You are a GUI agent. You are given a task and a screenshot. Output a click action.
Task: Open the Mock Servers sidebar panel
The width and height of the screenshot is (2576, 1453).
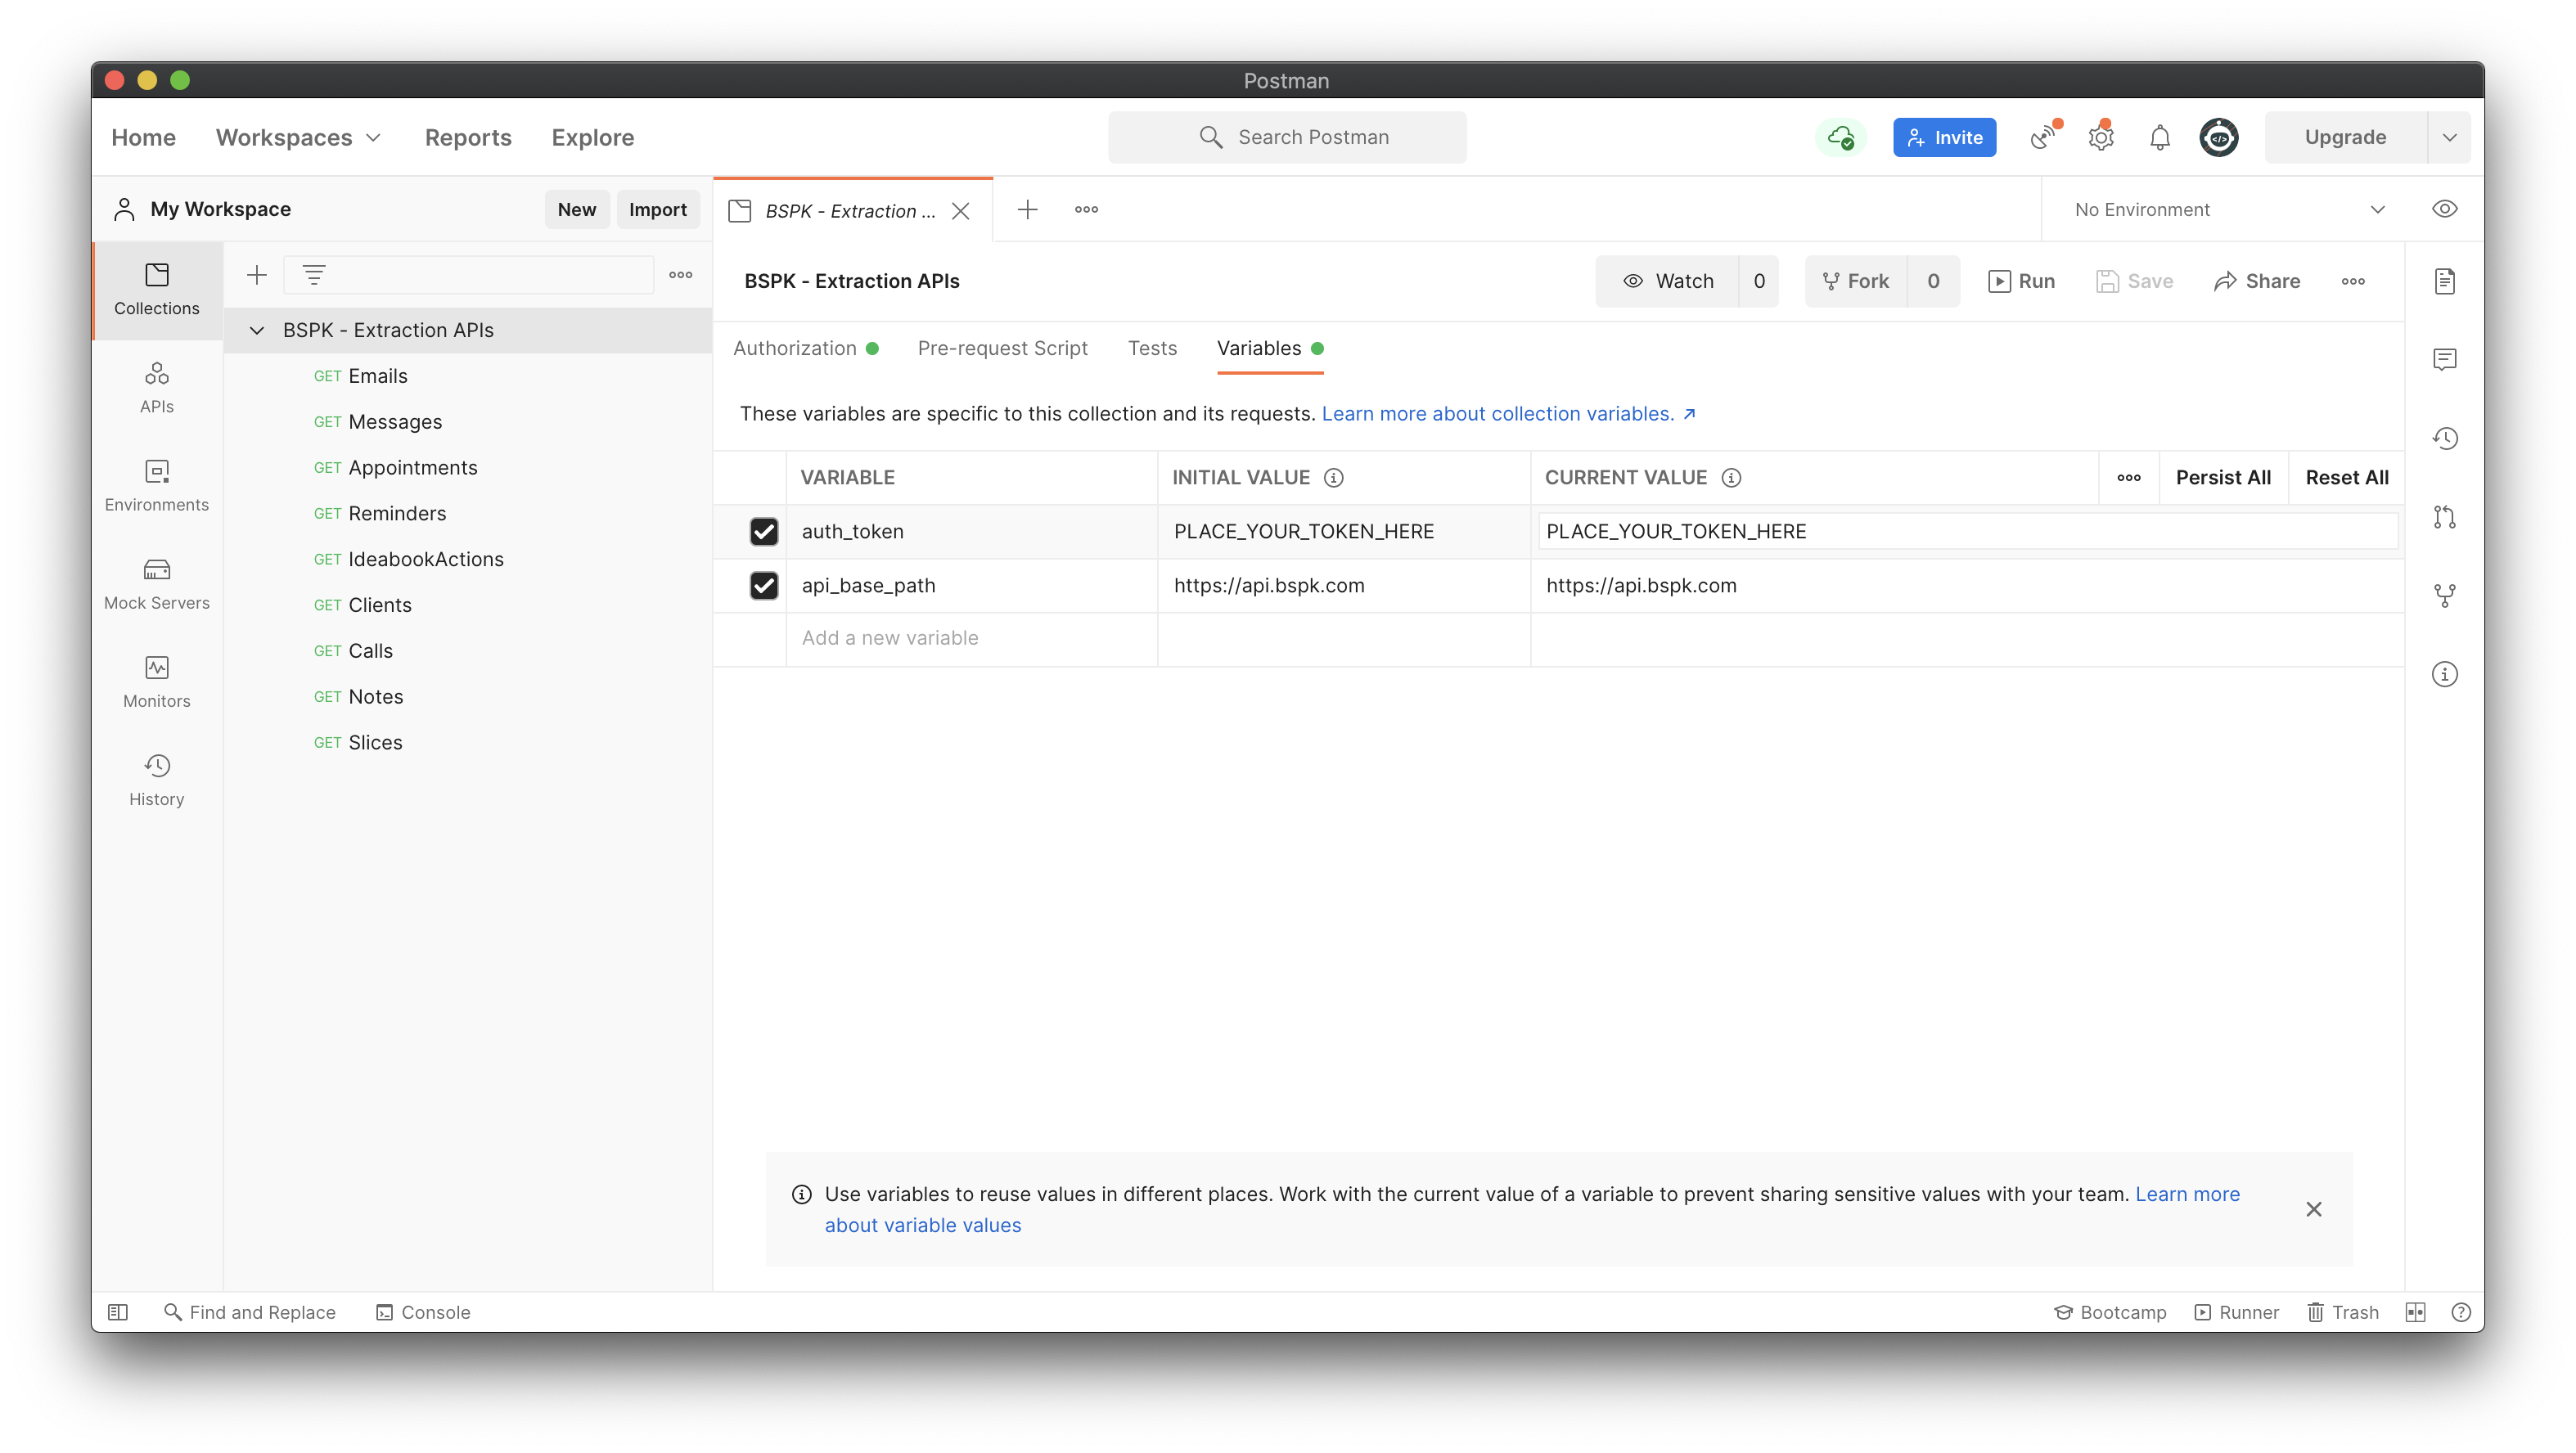point(156,583)
